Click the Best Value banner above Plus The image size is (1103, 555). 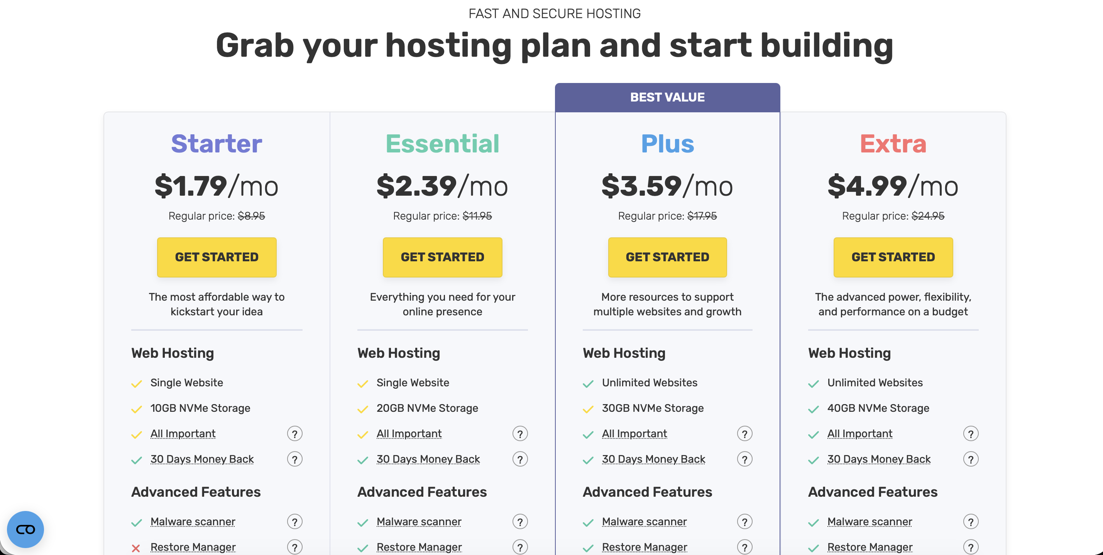667,98
